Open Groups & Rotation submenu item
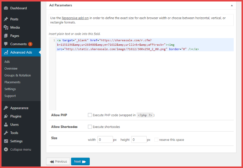The width and height of the screenshot is (243, 168). tap(17, 75)
